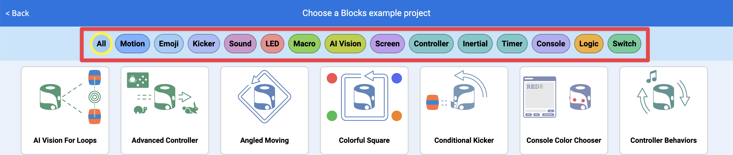The width and height of the screenshot is (733, 155).
Task: Open the Console Color Chooser icon
Action: coord(564,97)
